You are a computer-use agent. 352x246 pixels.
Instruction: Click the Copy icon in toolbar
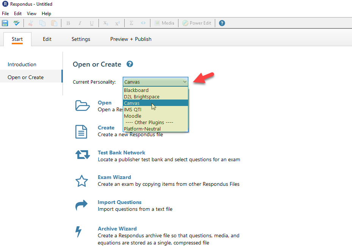click(x=42, y=23)
